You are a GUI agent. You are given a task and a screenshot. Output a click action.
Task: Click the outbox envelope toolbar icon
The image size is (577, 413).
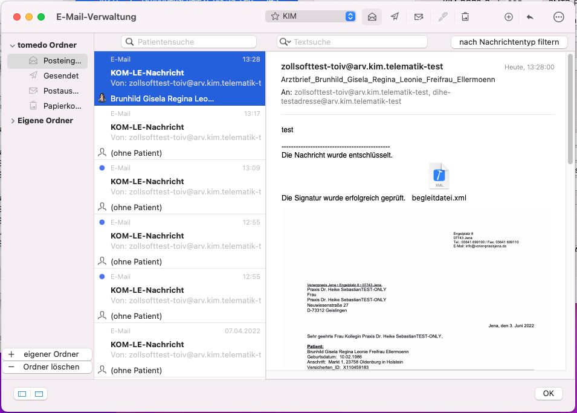[418, 17]
